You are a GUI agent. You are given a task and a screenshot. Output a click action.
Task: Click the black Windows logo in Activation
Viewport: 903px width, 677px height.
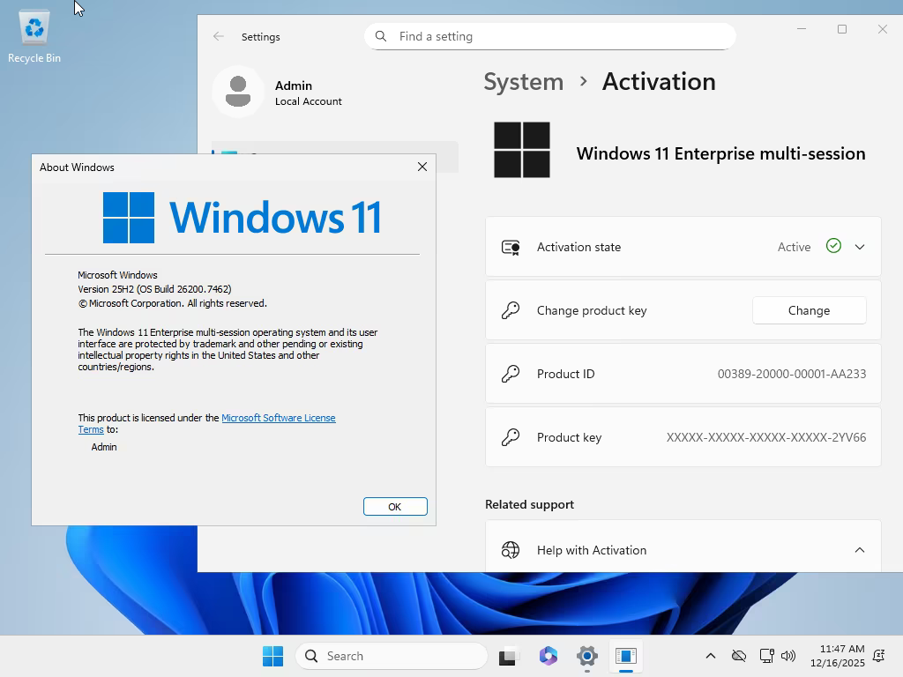coord(522,150)
